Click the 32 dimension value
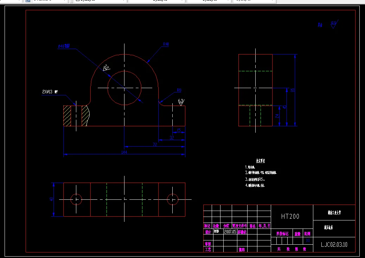Screen dimensions: 365x258 [172, 137]
